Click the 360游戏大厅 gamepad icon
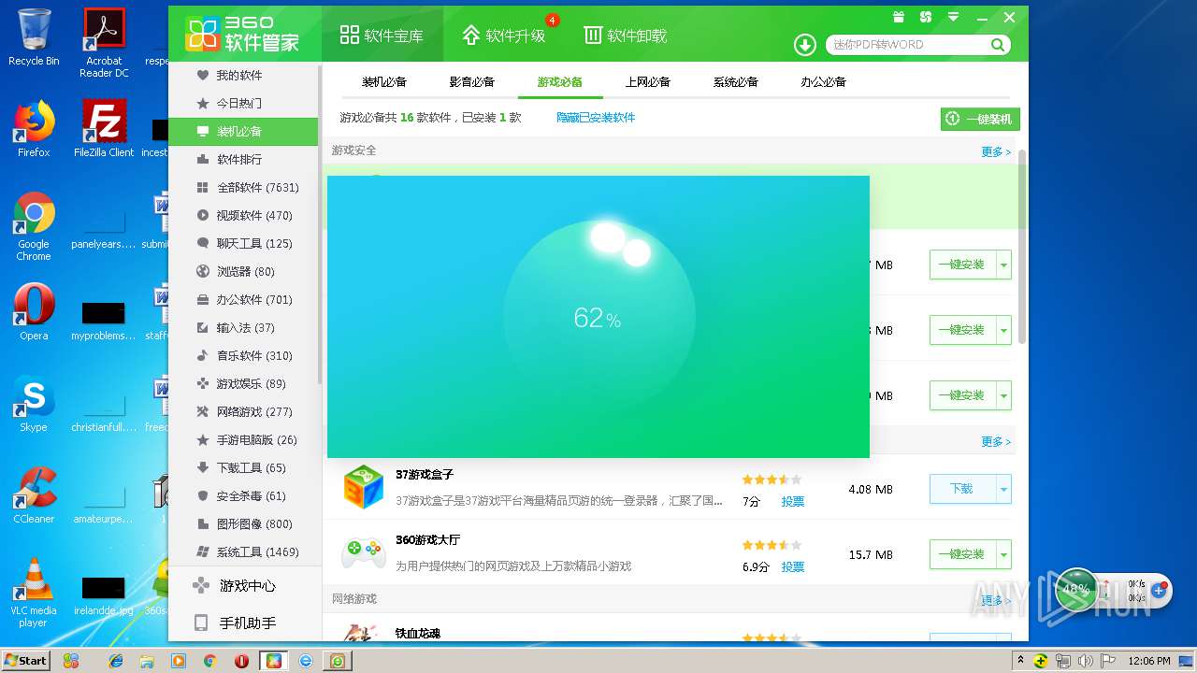This screenshot has width=1197, height=673. click(x=363, y=552)
